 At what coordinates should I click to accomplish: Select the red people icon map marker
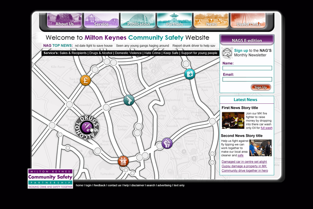(x=123, y=161)
